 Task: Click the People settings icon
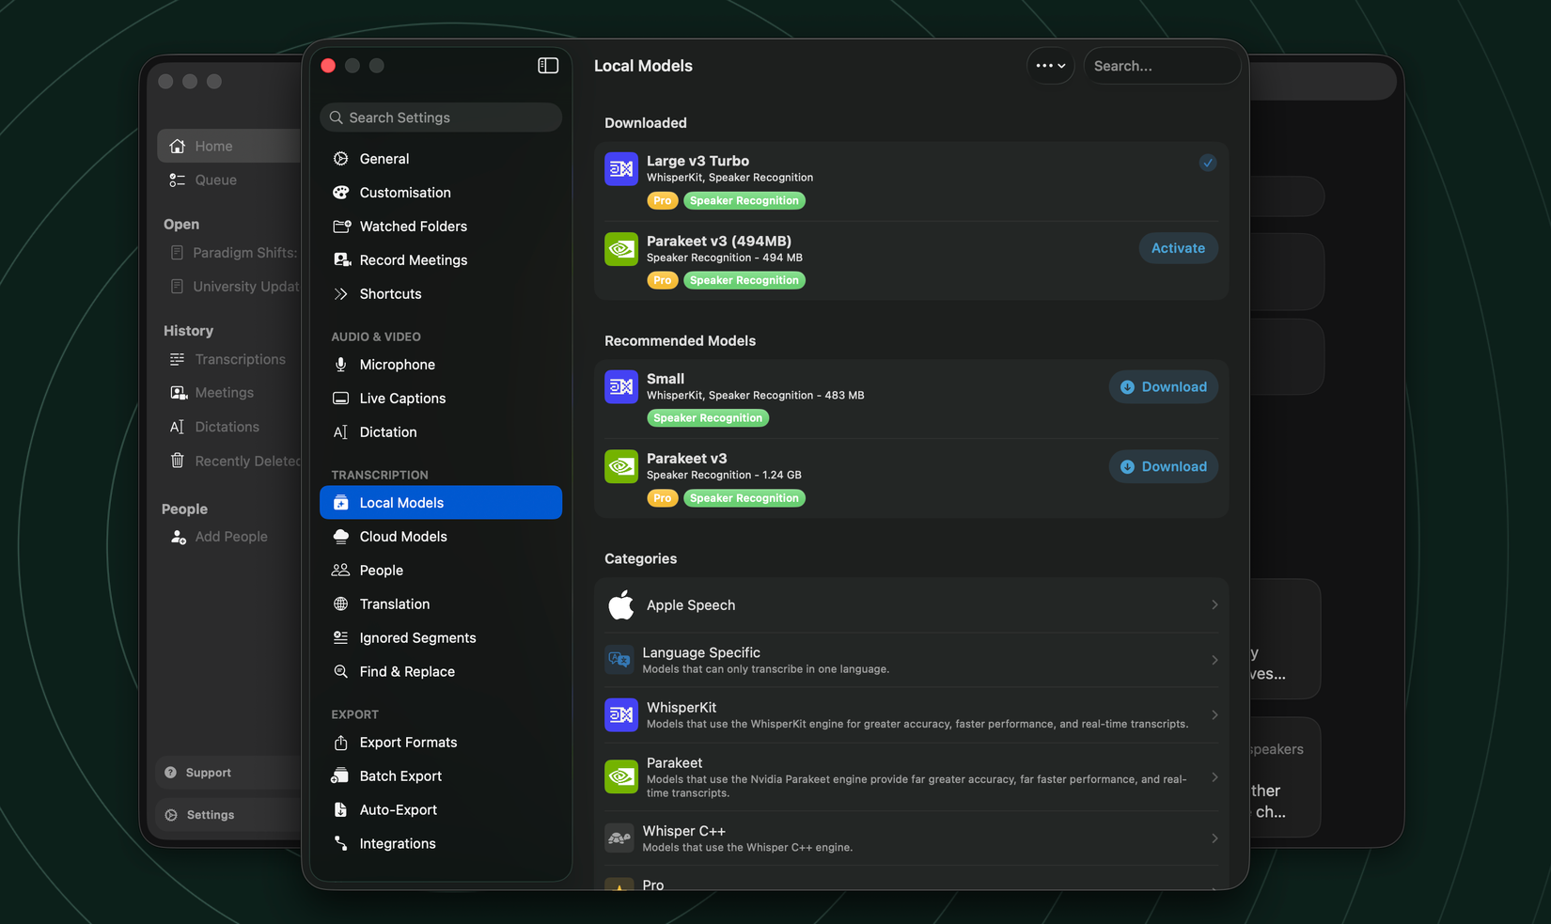[340, 571]
